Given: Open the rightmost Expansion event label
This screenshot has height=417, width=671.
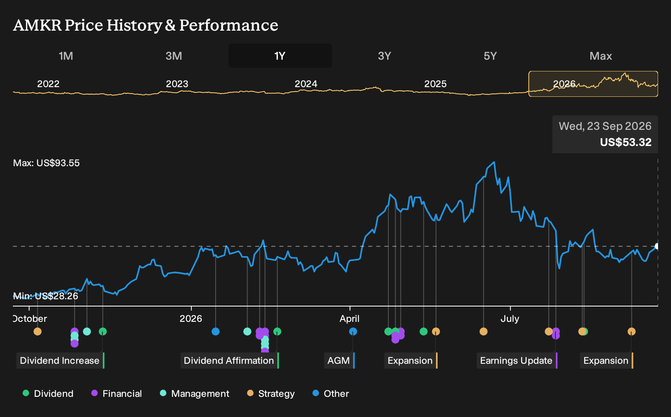Looking at the screenshot, I should pyautogui.click(x=606, y=361).
